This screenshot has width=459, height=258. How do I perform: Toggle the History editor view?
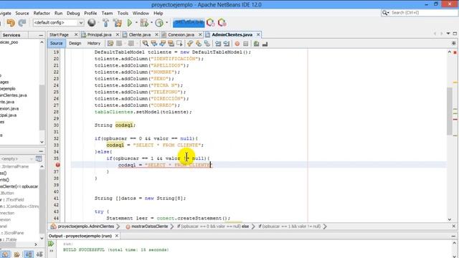click(94, 43)
